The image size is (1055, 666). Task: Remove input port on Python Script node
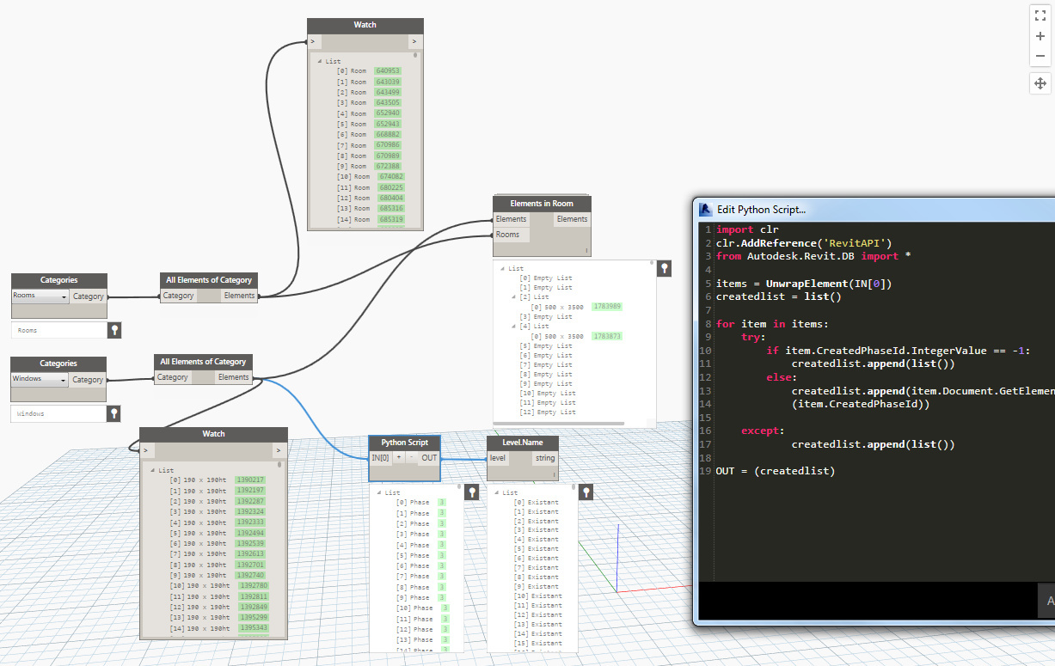(411, 458)
